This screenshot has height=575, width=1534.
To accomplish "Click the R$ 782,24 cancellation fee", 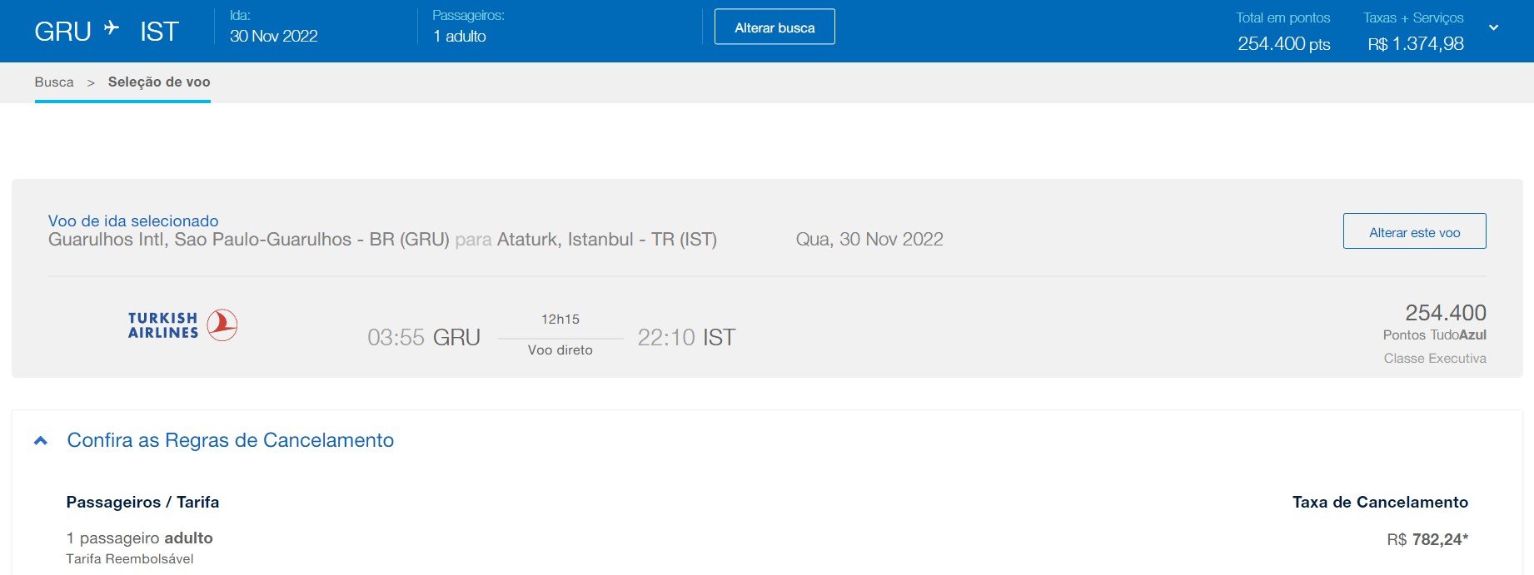I will 1427,540.
